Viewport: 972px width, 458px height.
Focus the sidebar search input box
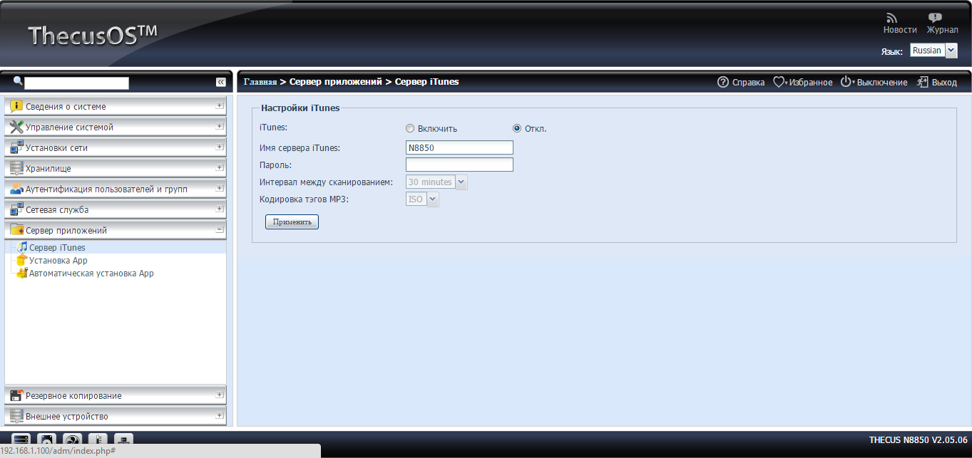(77, 83)
